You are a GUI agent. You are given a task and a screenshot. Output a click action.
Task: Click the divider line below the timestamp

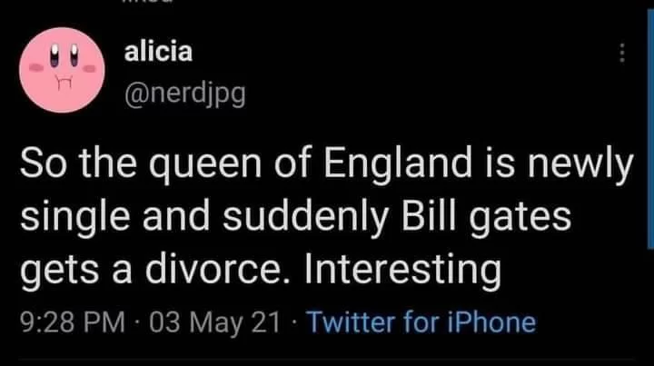327,358
